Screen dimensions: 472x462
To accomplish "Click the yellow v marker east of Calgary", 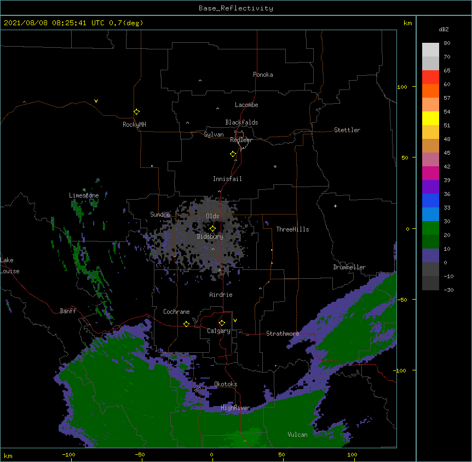I will (235, 320).
